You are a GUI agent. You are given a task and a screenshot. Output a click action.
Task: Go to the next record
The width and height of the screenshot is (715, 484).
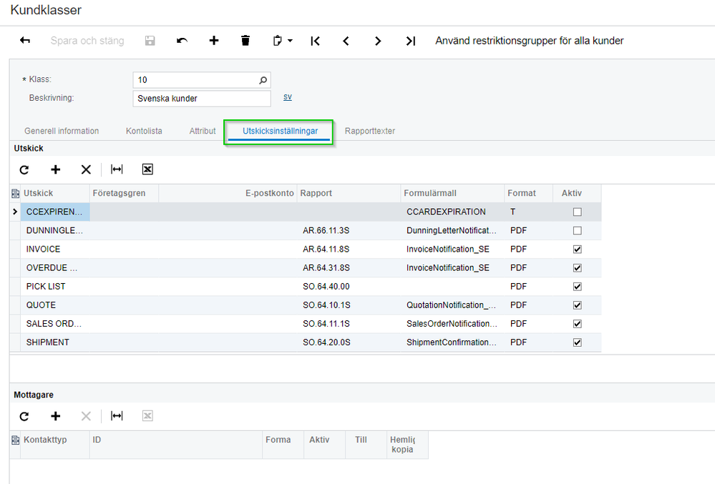[378, 41]
